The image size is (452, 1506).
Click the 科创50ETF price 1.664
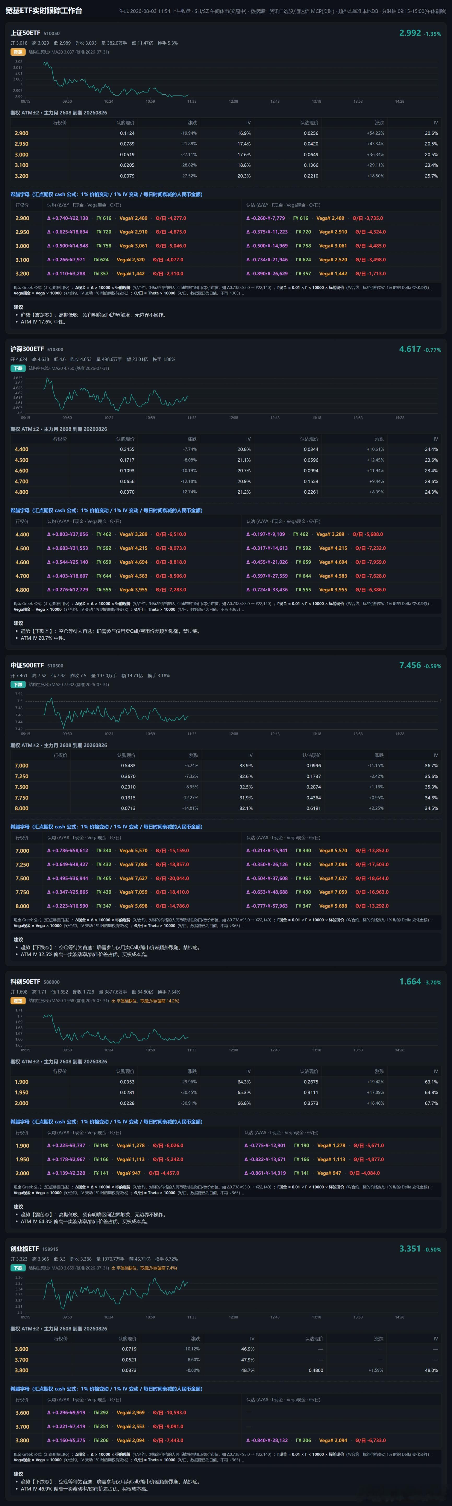[410, 982]
